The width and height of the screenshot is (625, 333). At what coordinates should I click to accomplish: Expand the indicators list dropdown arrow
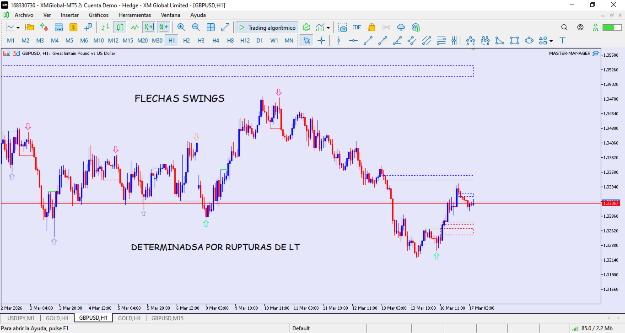coord(328,28)
